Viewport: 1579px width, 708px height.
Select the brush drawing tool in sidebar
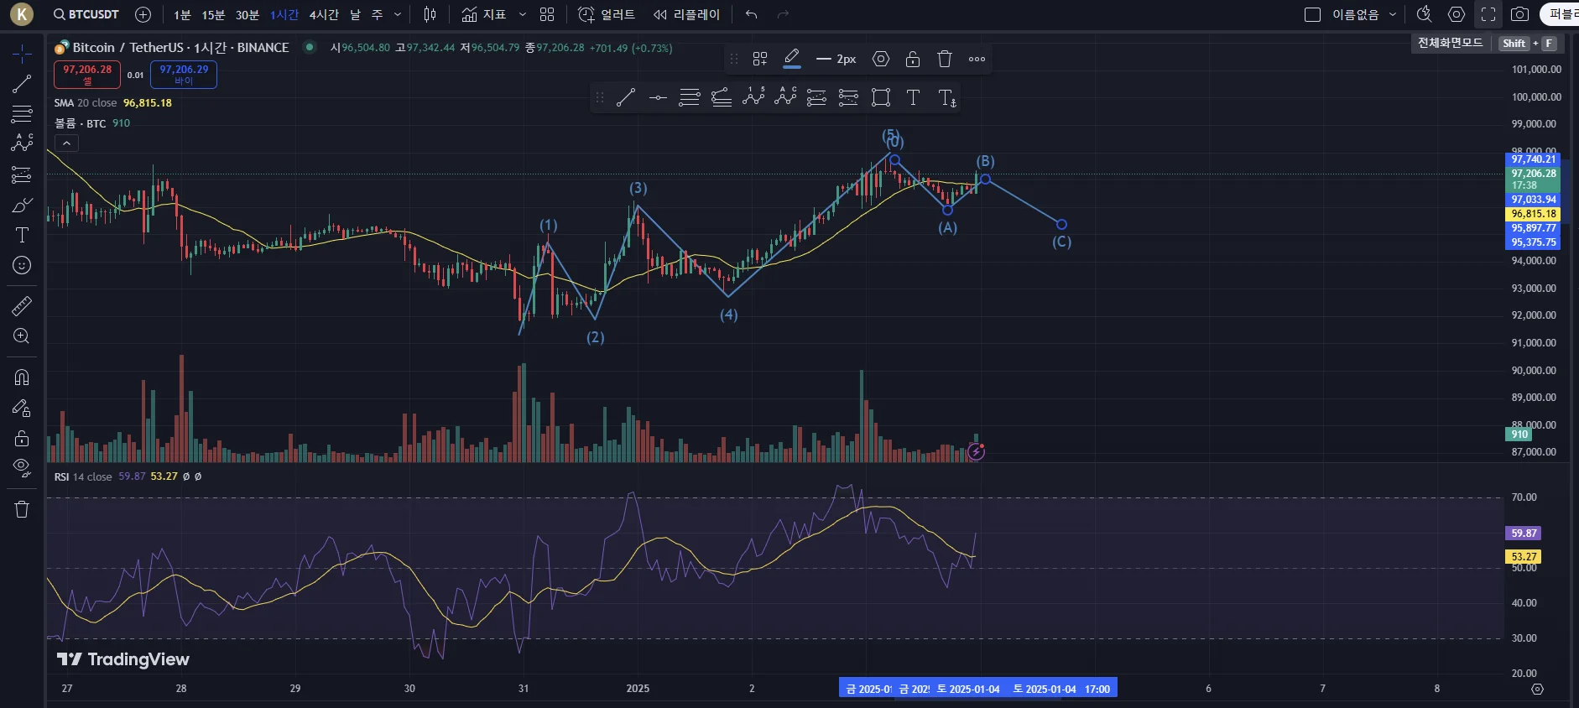22,205
